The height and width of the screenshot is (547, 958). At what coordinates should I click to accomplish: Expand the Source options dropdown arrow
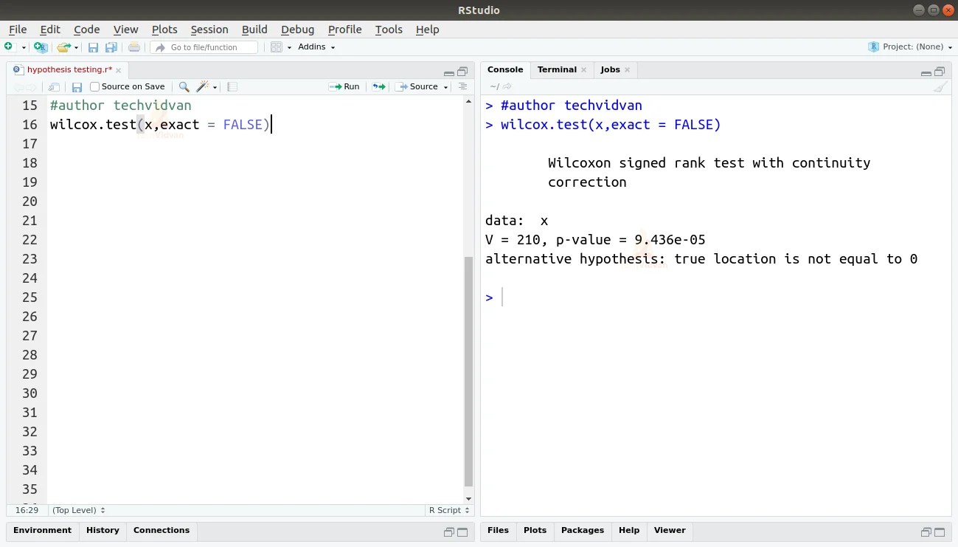click(x=445, y=87)
